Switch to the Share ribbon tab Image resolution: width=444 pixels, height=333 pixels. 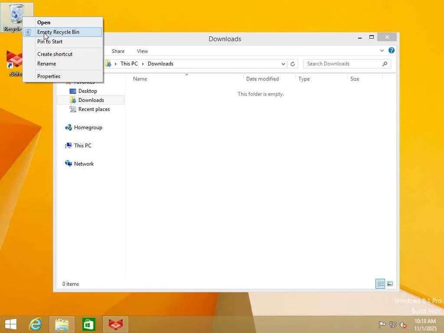coord(118,51)
